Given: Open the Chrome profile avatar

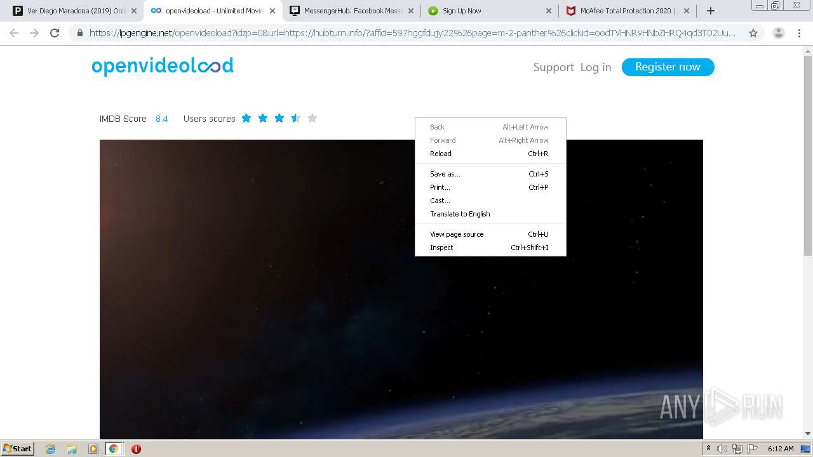Looking at the screenshot, I should coord(779,33).
